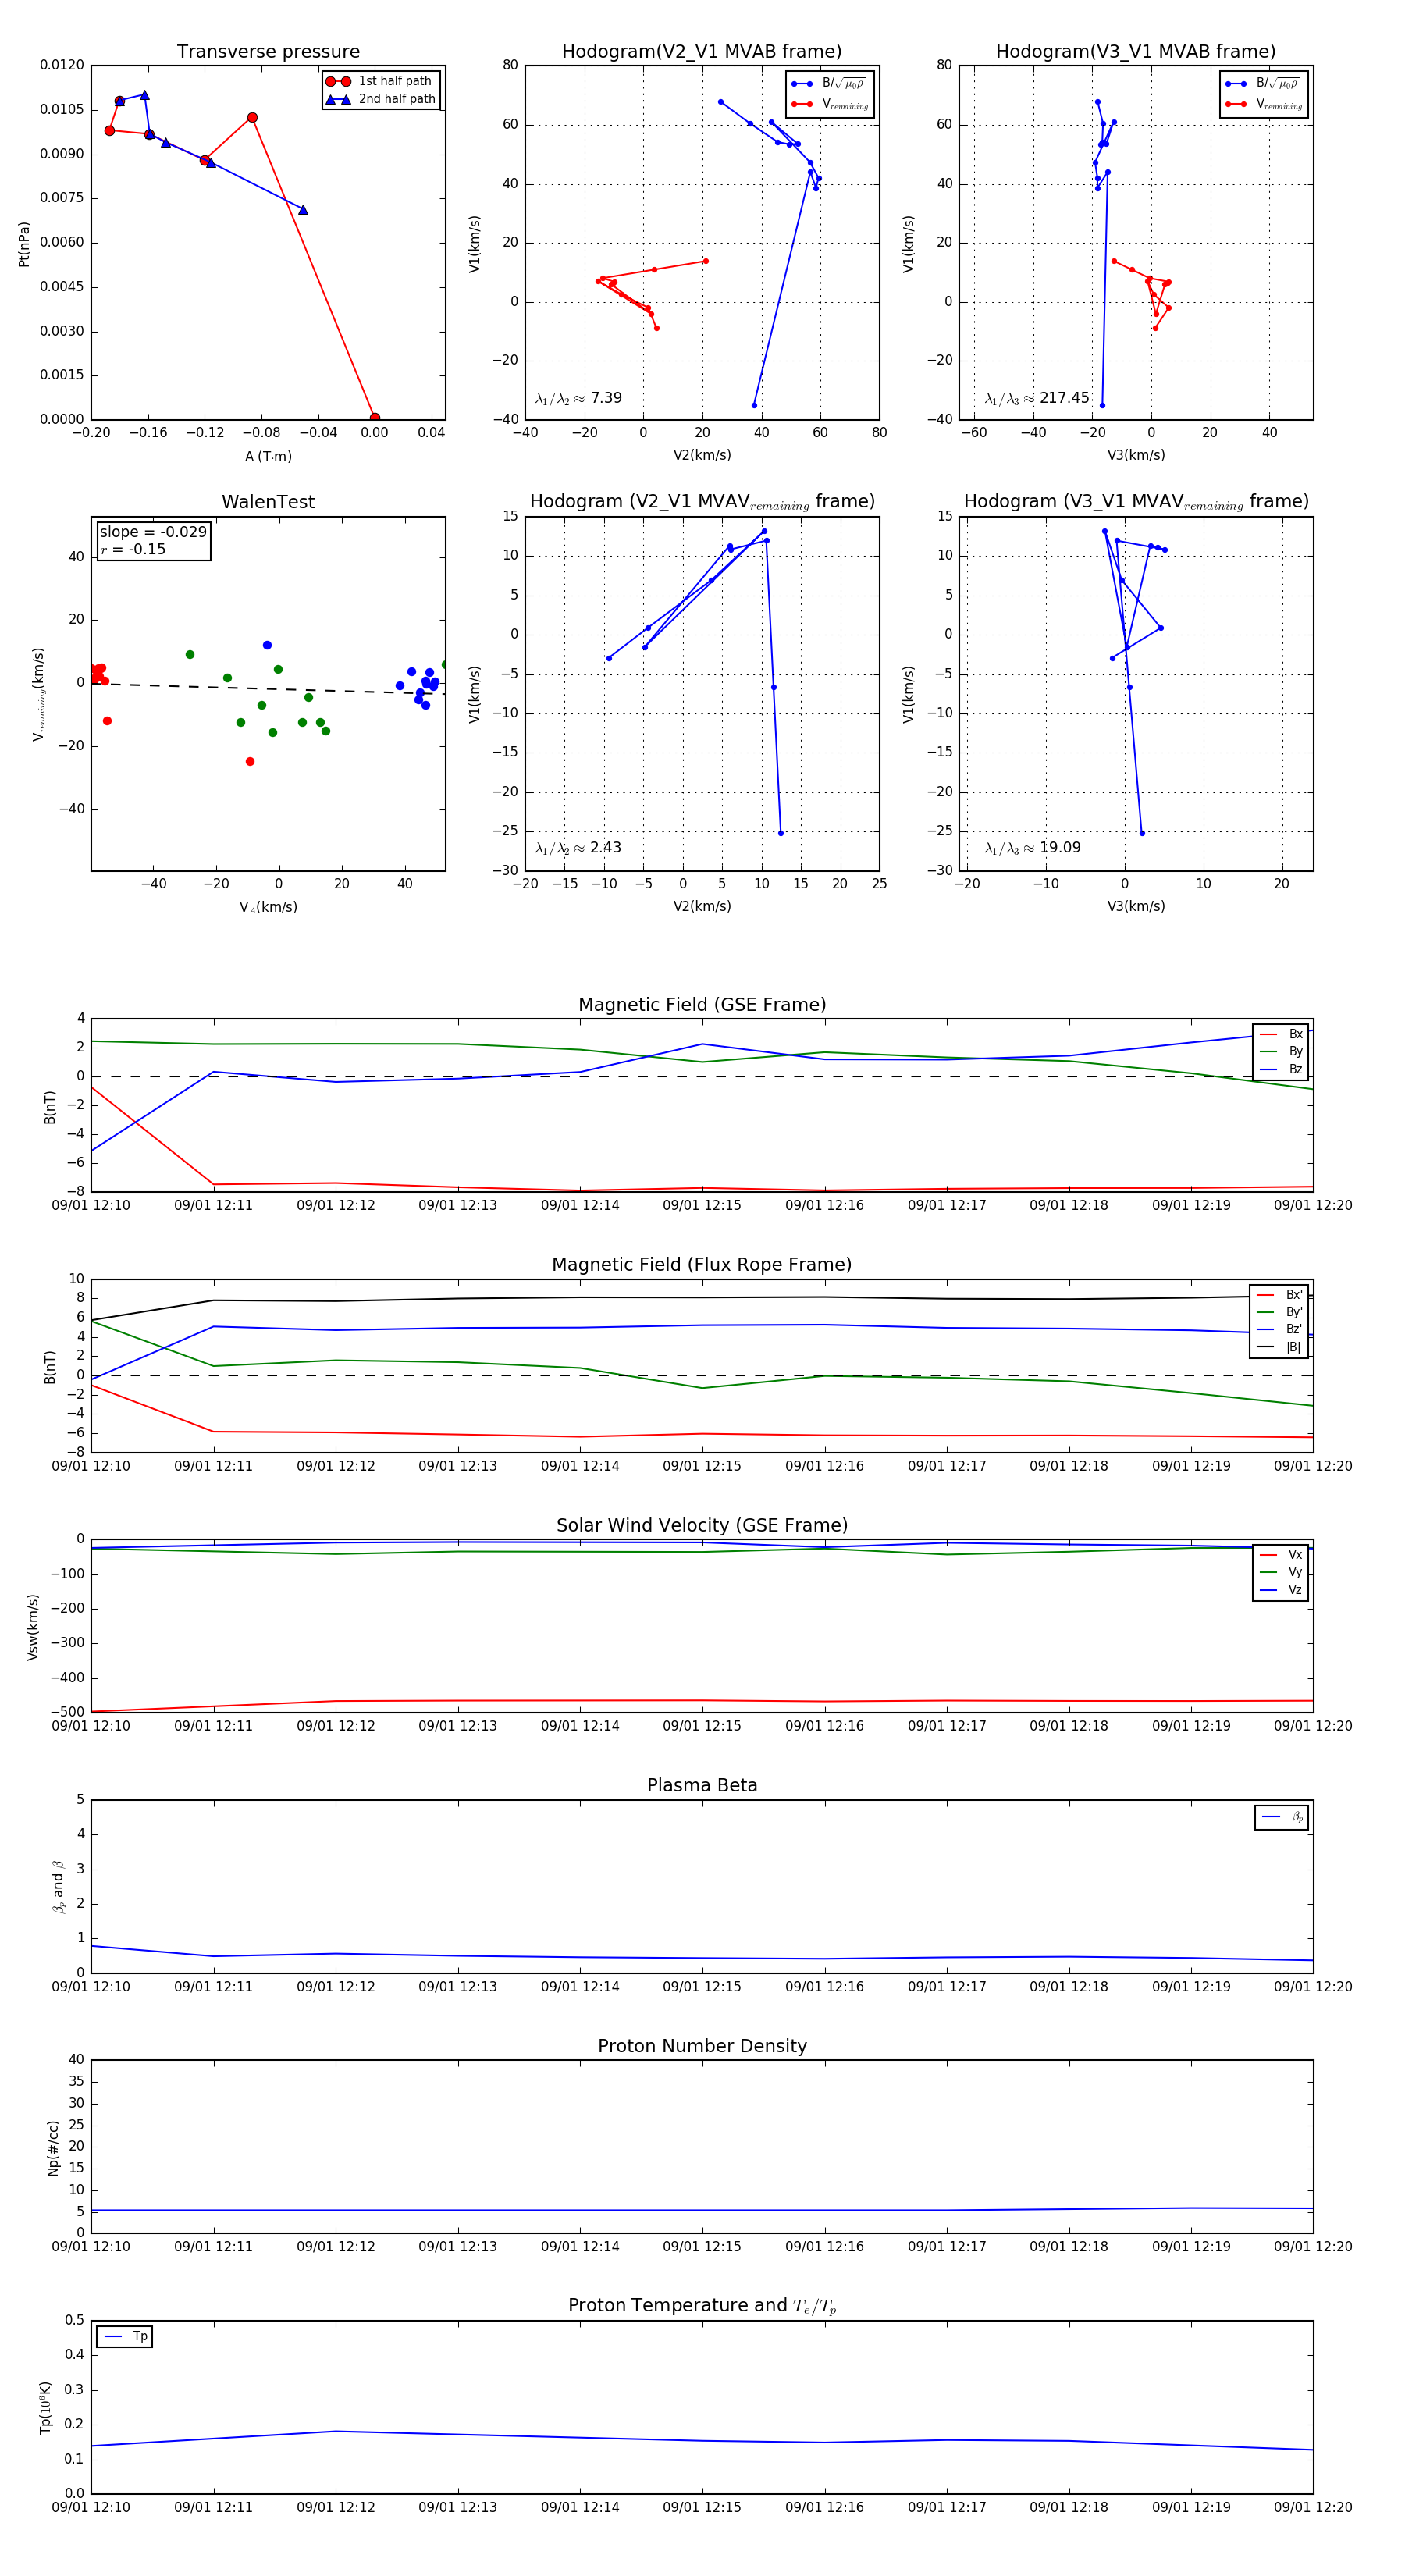Click the λ1/λ2 ≈ 7.39 annotation

(x=578, y=398)
